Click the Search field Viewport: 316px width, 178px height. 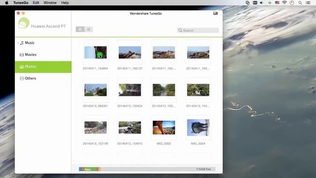point(198,30)
